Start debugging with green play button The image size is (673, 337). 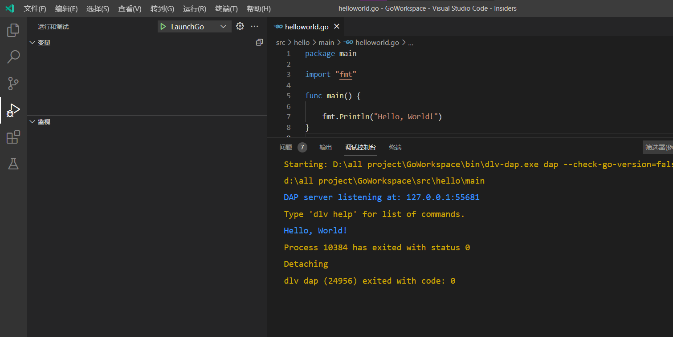click(163, 27)
